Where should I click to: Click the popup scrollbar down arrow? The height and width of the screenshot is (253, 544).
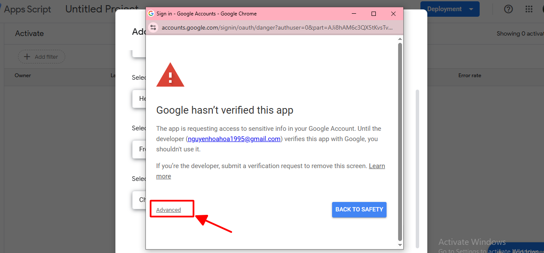pyautogui.click(x=400, y=245)
